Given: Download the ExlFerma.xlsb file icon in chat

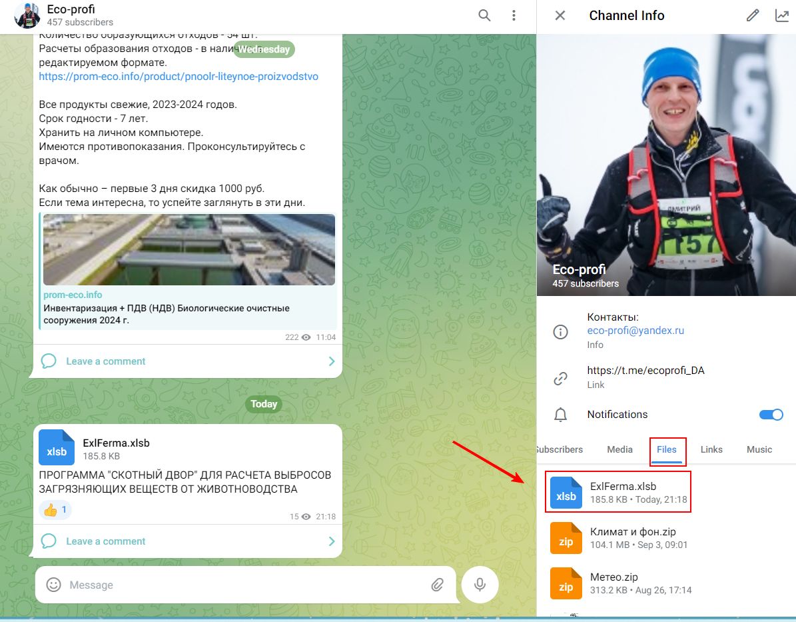Looking at the screenshot, I should pos(57,446).
